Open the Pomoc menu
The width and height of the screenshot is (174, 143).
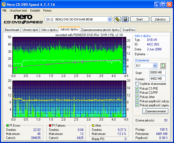coord(47,11)
